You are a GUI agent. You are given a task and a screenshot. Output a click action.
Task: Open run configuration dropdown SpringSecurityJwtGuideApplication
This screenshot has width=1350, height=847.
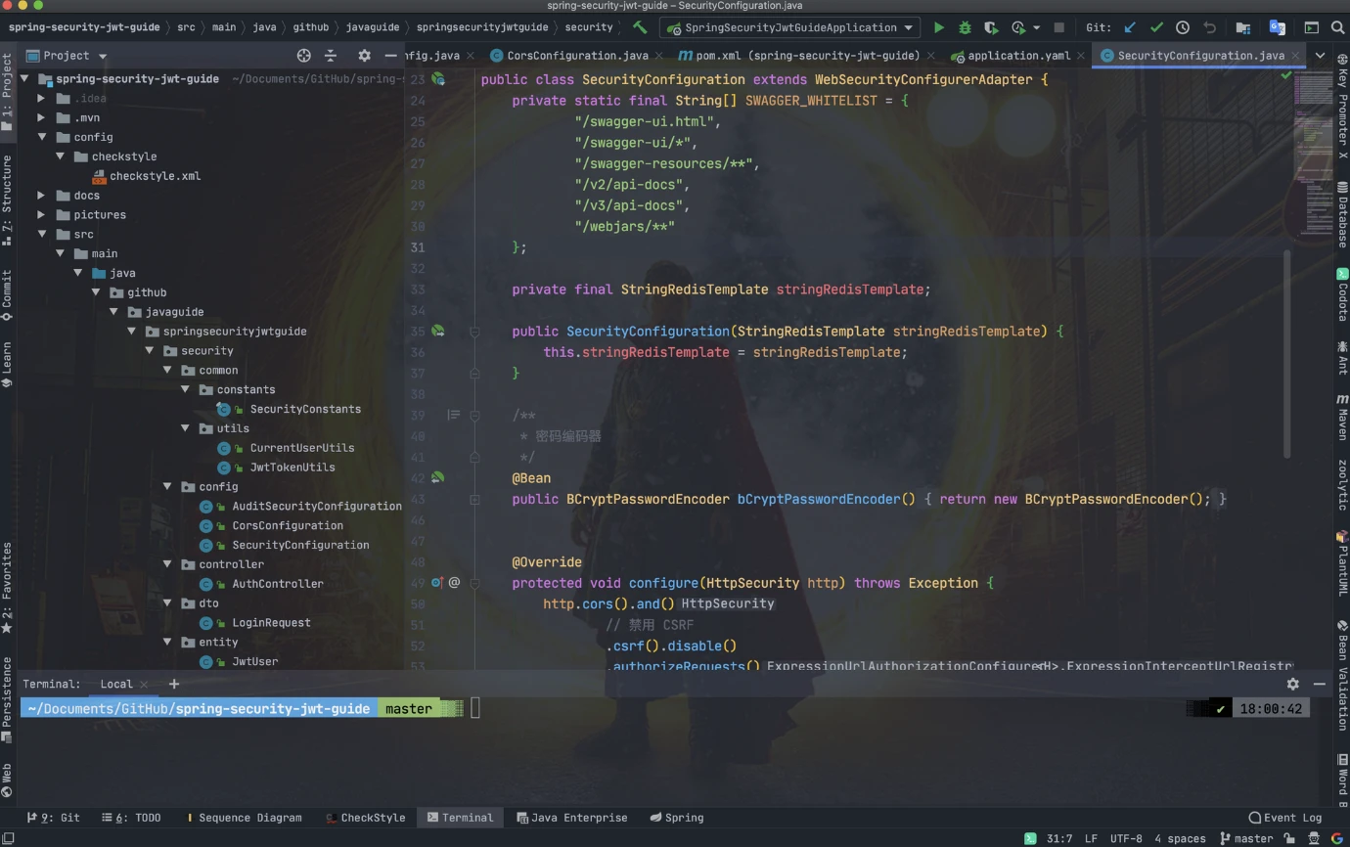(x=788, y=27)
